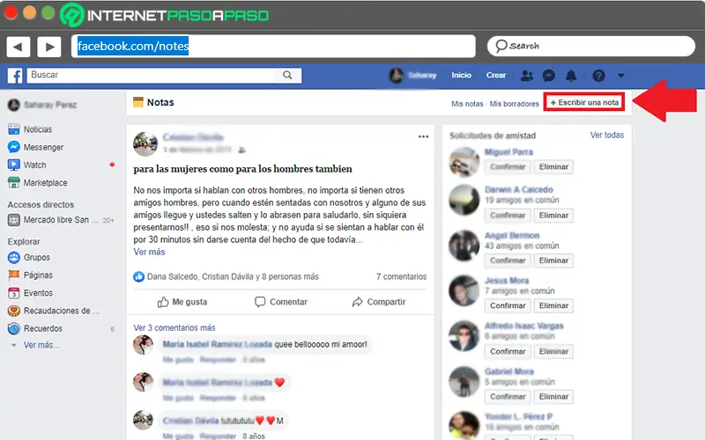Eliminar Alfredo Isaac Vargas request
The height and width of the screenshot is (440, 705).
pos(553,351)
